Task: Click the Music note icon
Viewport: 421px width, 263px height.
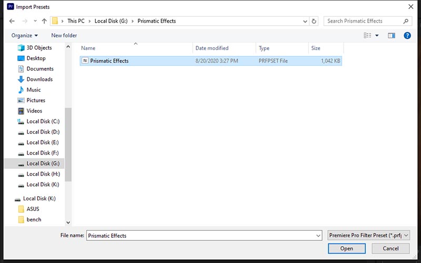Action: 21,89
